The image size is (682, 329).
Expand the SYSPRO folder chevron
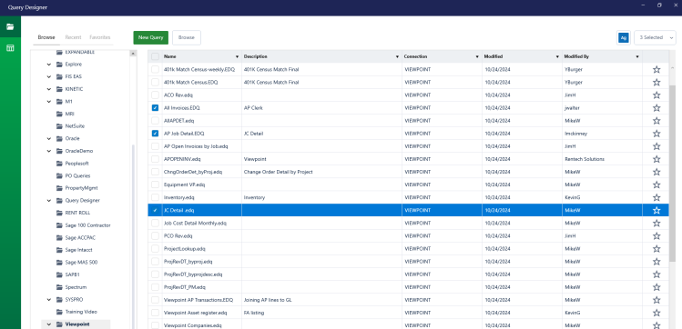(49, 300)
